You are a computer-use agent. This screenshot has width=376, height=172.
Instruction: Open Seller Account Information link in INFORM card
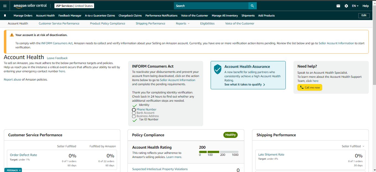pos(178,80)
